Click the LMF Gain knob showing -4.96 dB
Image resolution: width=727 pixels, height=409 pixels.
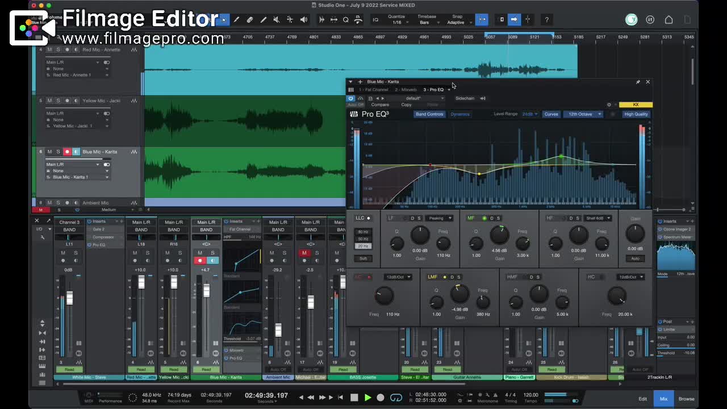459,294
